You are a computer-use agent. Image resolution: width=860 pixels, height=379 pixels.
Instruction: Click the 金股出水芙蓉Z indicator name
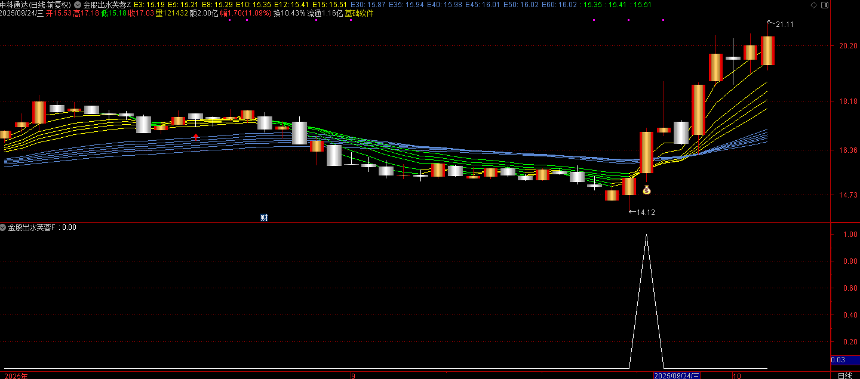tap(107, 5)
